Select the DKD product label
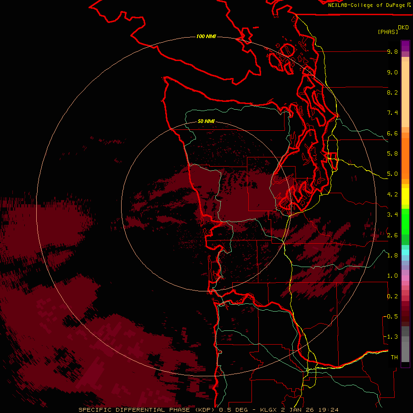Viewport: 413px width, 413px height. pos(403,28)
